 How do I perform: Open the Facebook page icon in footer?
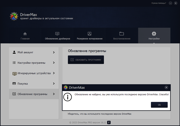click(109, 123)
